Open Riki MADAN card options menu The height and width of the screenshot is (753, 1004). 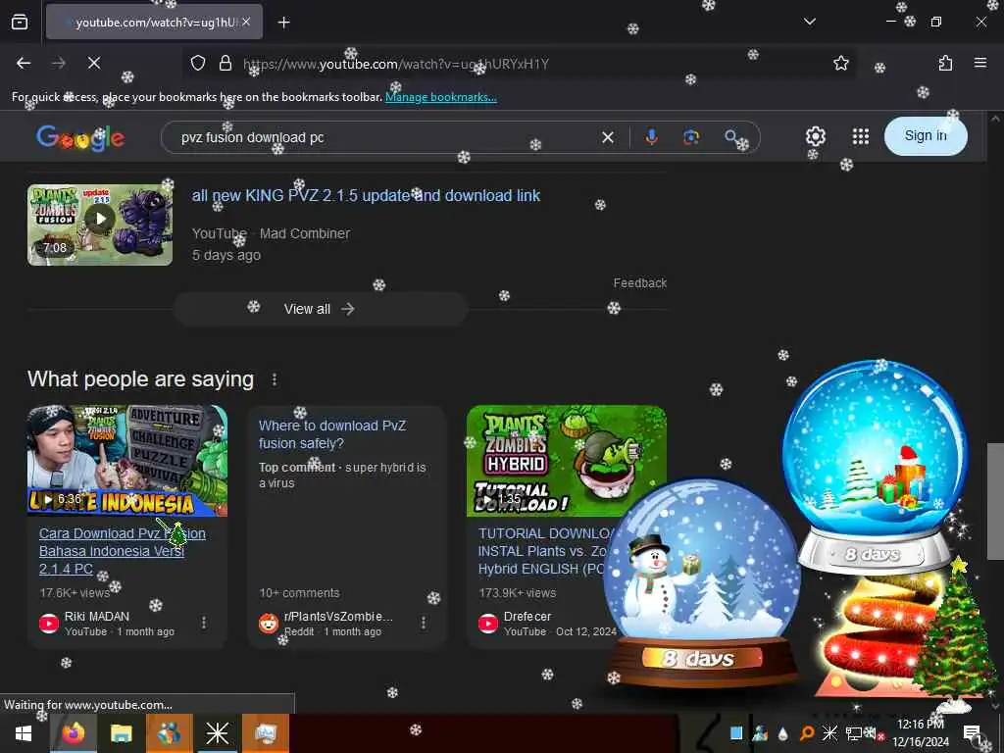point(204,623)
